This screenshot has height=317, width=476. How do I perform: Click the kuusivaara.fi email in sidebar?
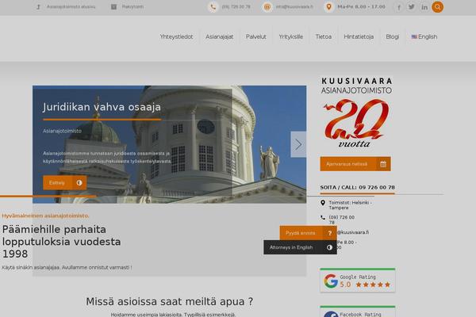coord(353,232)
